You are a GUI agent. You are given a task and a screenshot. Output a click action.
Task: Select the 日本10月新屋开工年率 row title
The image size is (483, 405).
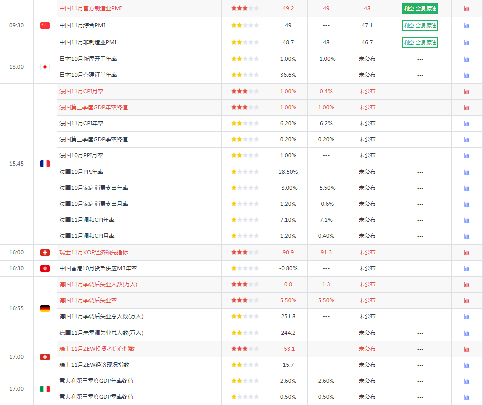click(88, 59)
